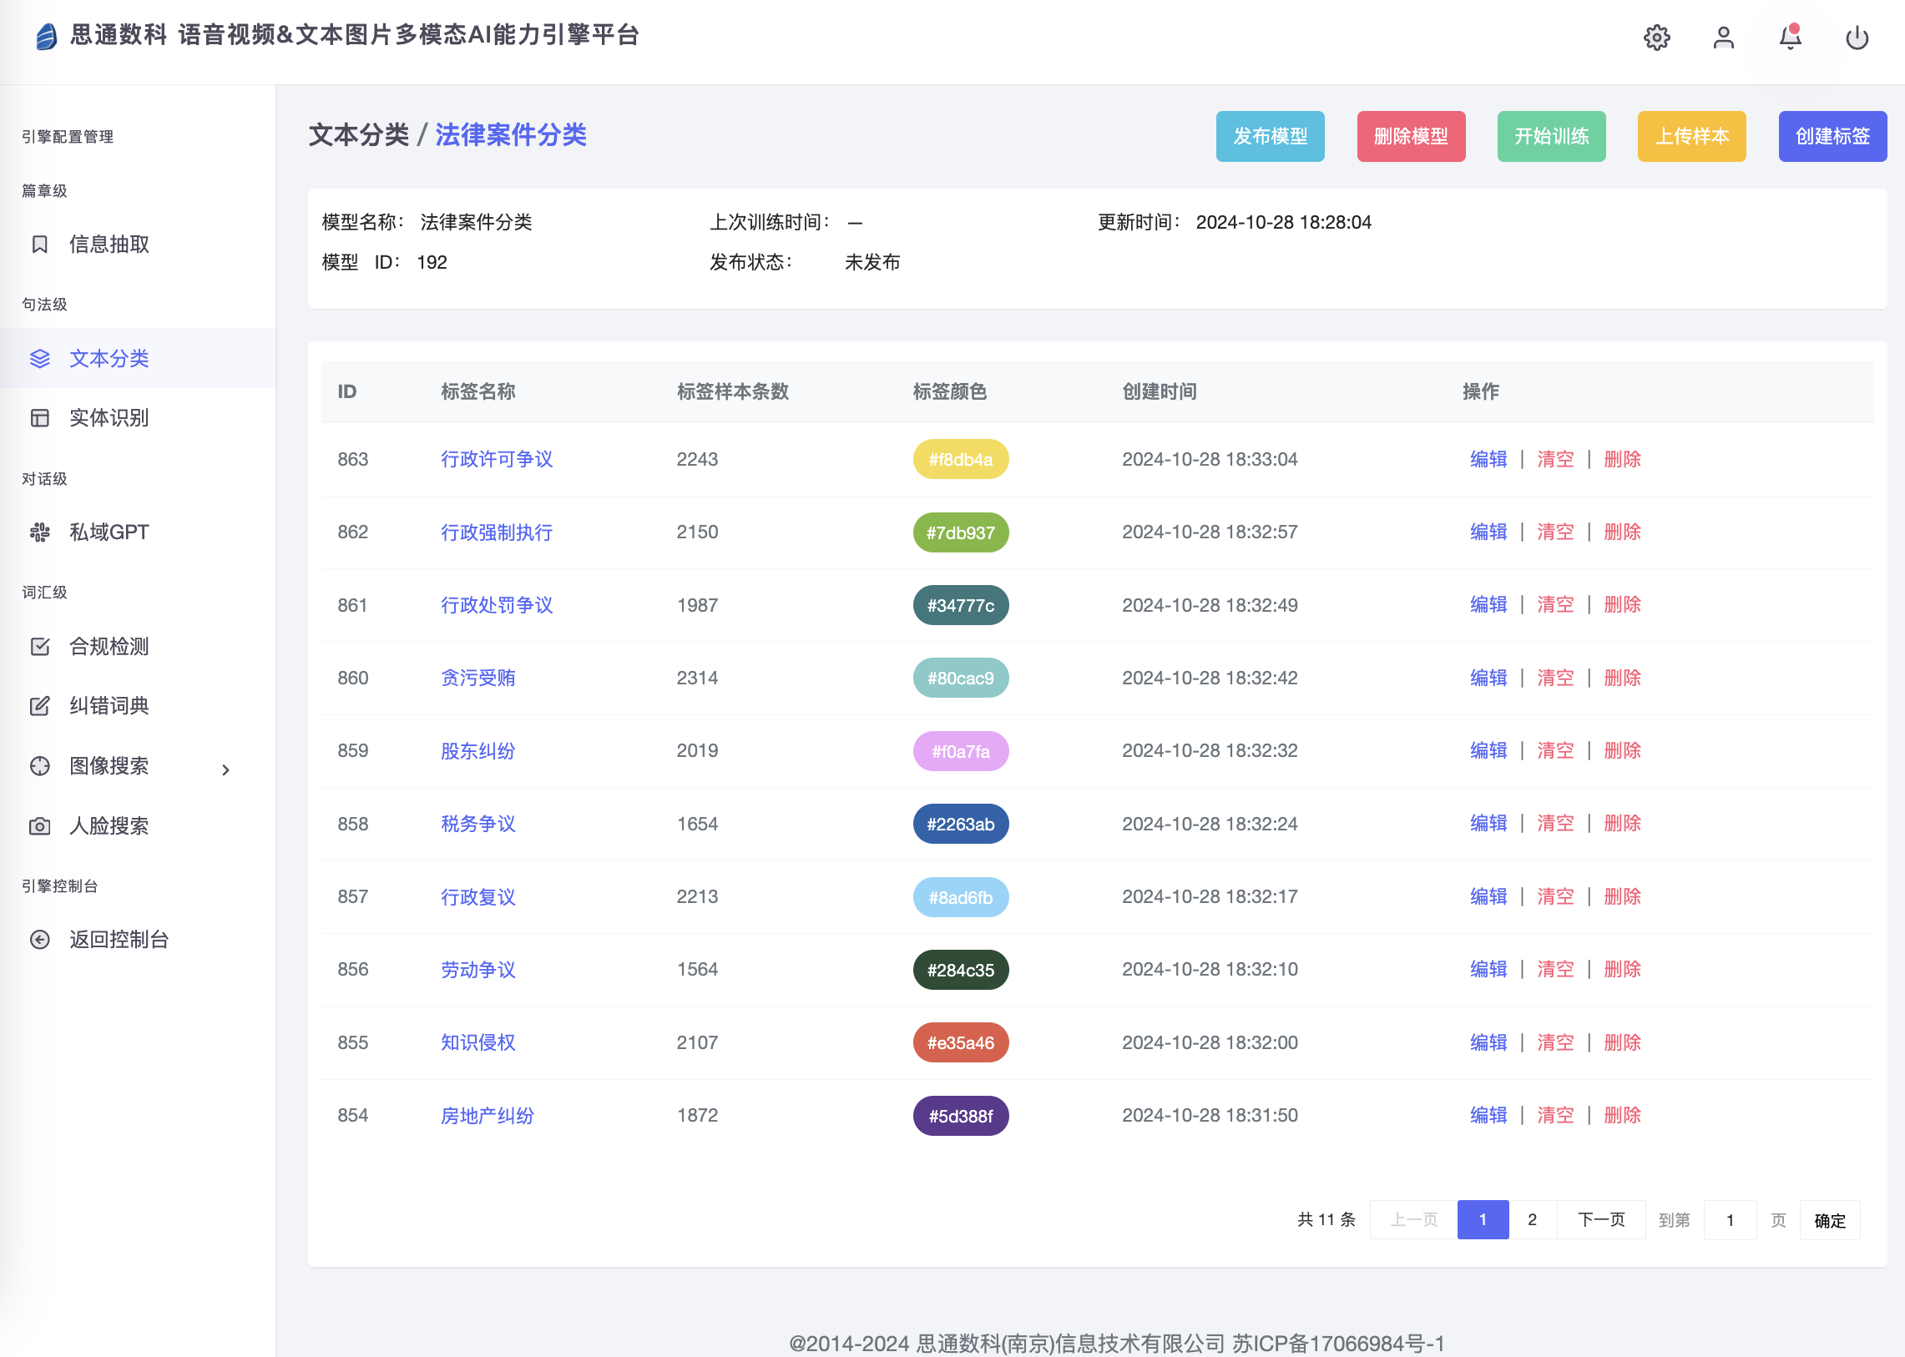Open the user account icon

tap(1724, 37)
